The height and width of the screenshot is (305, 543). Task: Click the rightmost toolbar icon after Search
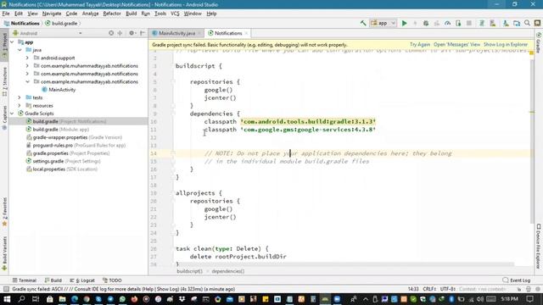pos(537,23)
